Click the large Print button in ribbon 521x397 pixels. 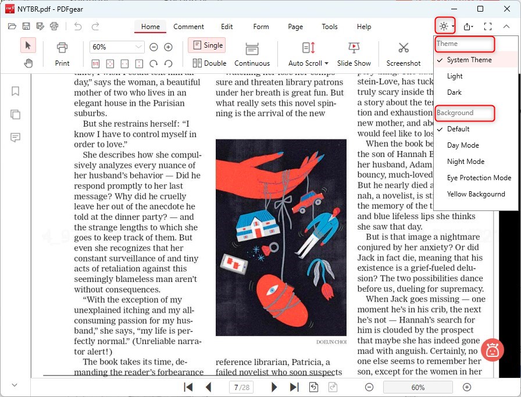pyautogui.click(x=62, y=54)
